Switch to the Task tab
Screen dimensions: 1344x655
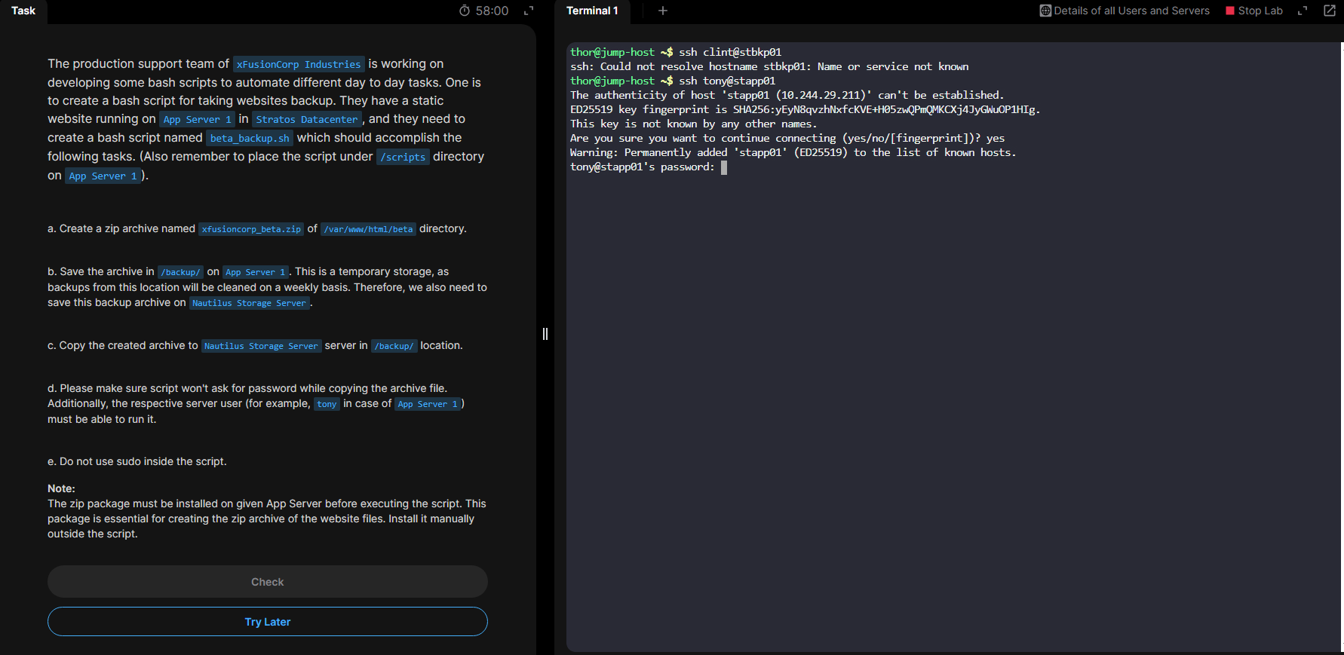tap(23, 11)
